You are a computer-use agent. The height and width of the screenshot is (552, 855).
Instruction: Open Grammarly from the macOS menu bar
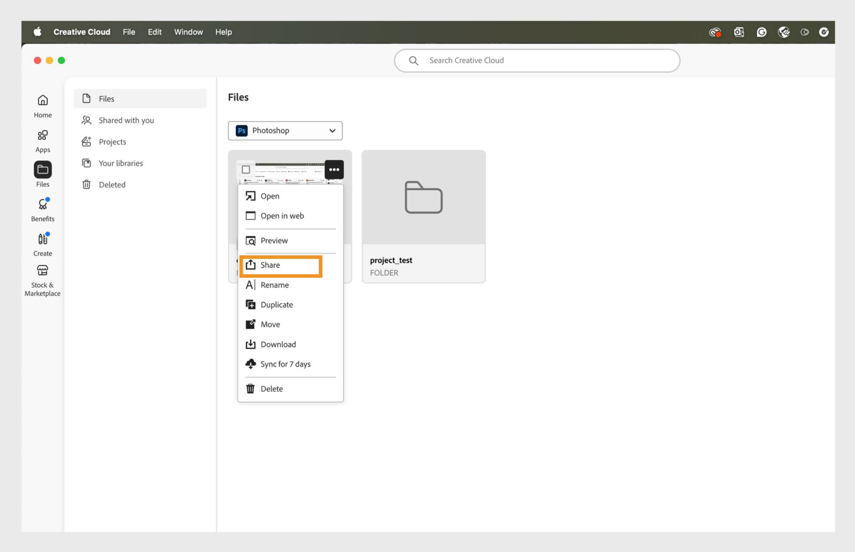click(761, 32)
